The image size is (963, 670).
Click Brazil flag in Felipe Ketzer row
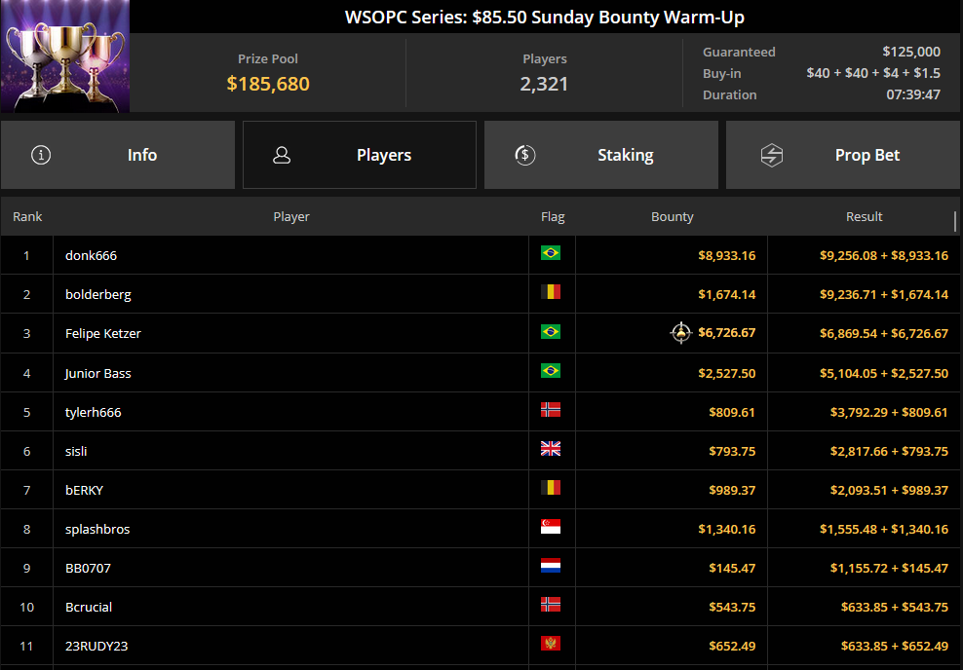tap(551, 332)
